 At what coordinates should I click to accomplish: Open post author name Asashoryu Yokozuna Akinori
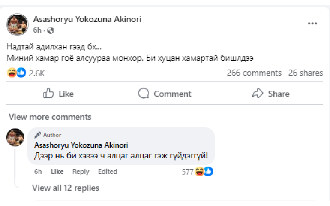point(87,19)
